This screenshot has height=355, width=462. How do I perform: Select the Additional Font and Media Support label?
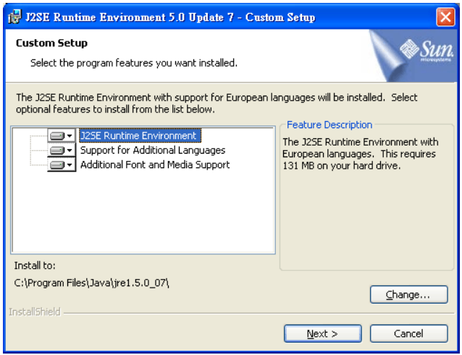(154, 164)
